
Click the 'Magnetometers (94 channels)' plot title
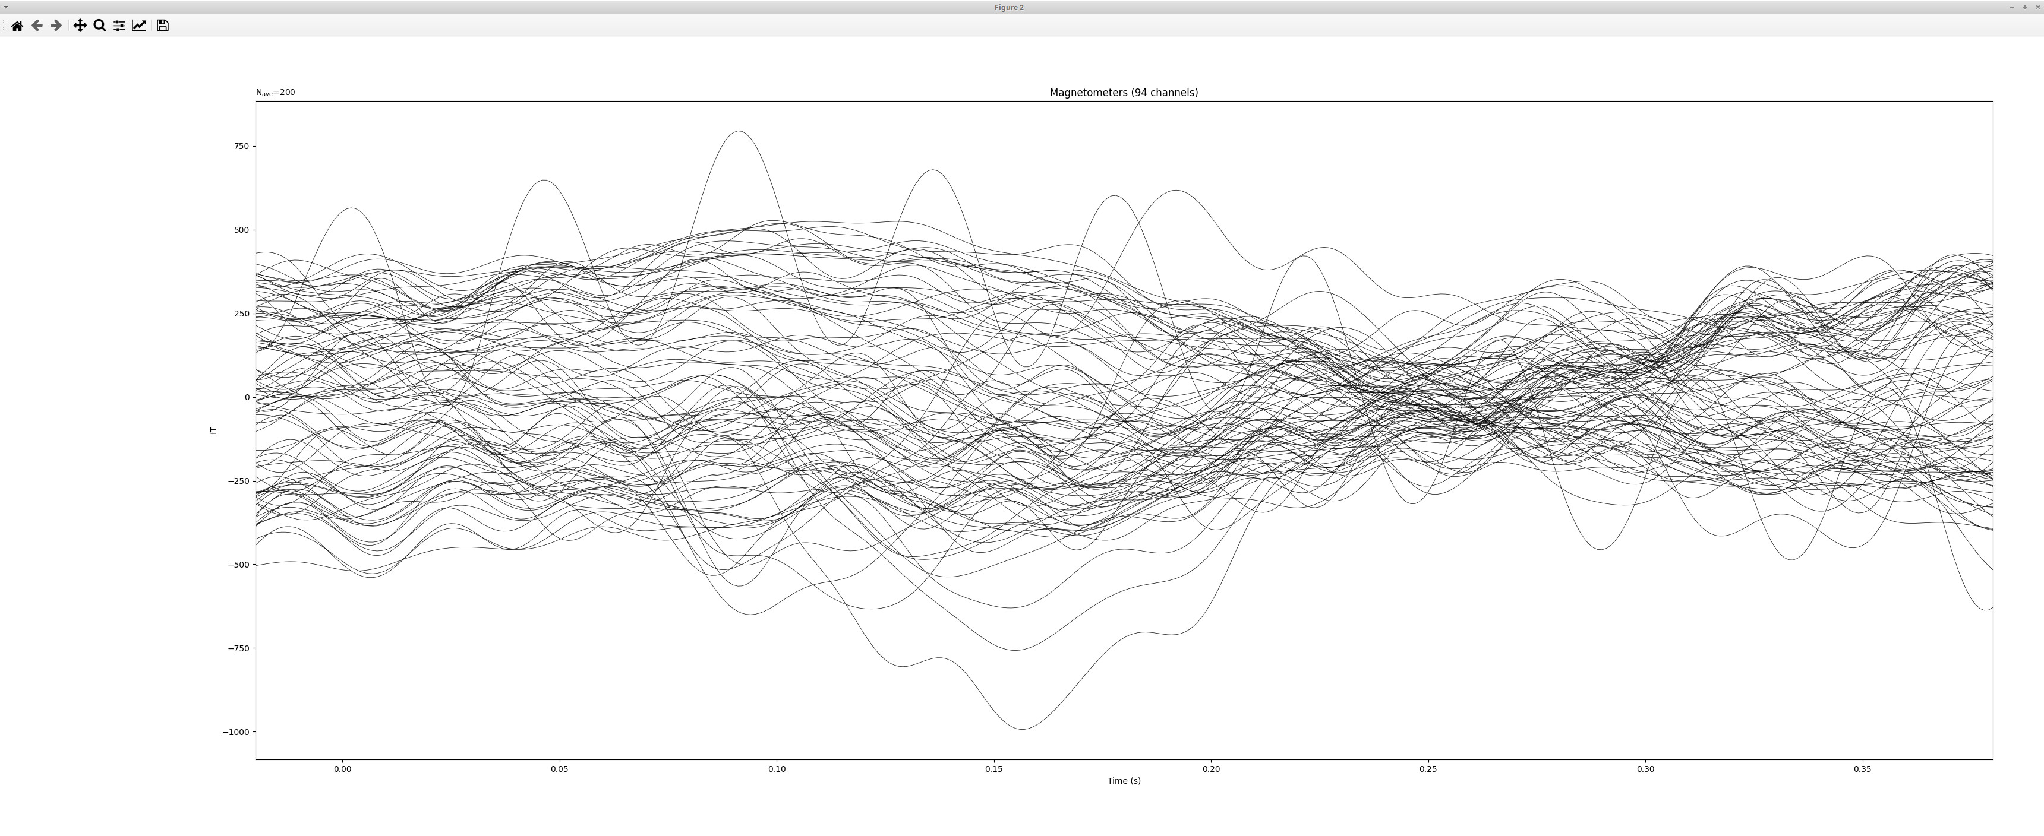pos(1124,93)
